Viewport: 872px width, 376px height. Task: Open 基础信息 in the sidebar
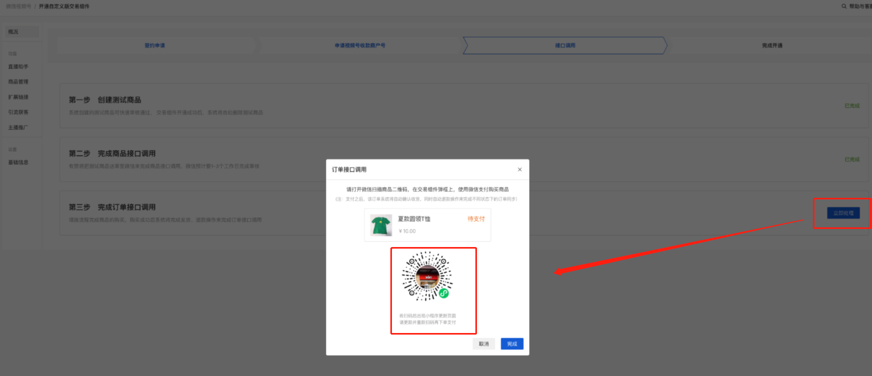(x=19, y=162)
